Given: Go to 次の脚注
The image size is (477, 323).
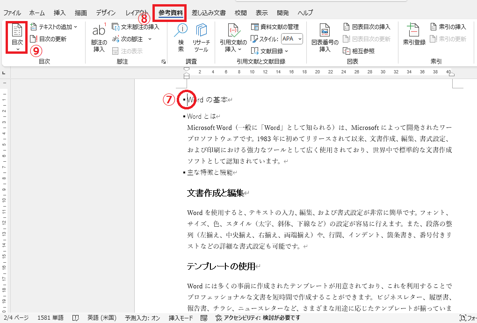Looking at the screenshot, I should (x=128, y=39).
